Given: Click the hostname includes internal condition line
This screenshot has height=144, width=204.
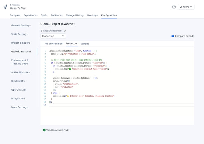Looking at the screenshot, I should point(79,63).
